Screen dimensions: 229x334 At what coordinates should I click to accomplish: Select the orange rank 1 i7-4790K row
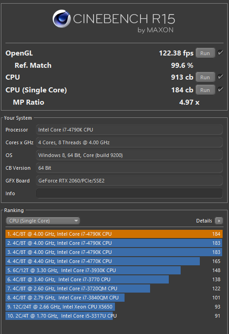click(x=114, y=234)
